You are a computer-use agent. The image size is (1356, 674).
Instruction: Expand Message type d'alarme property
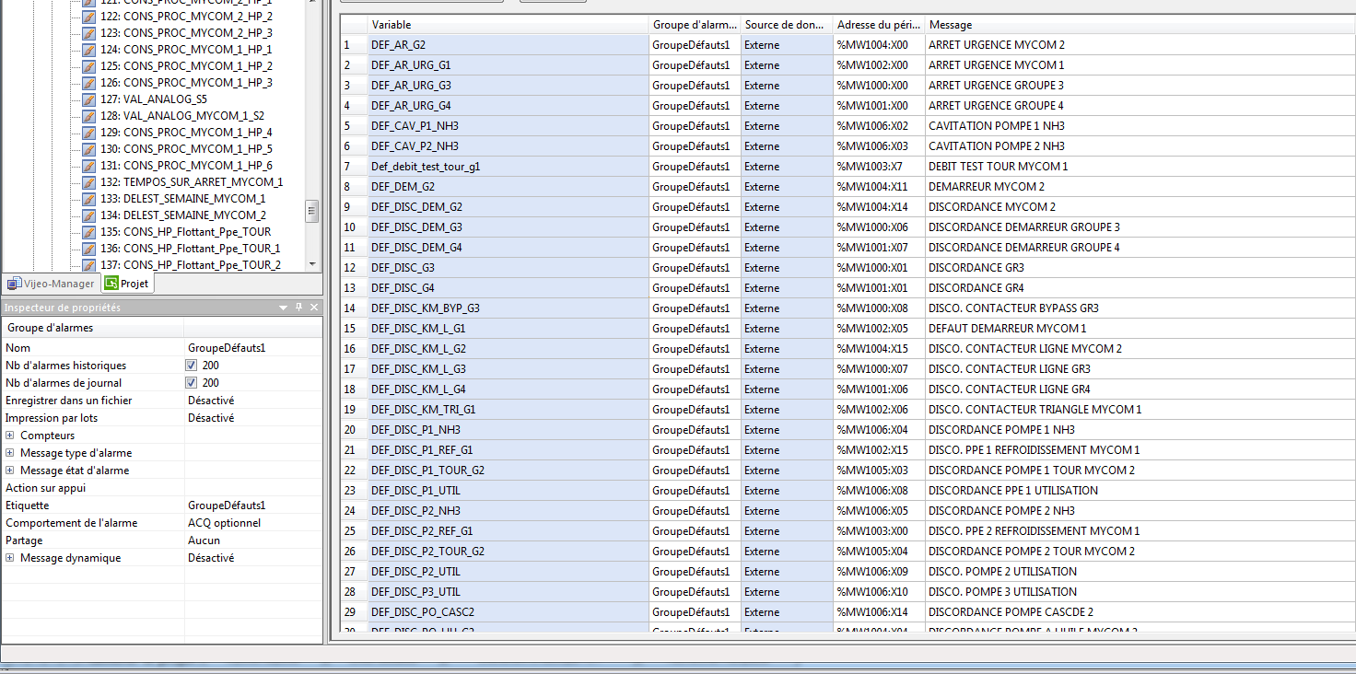10,453
